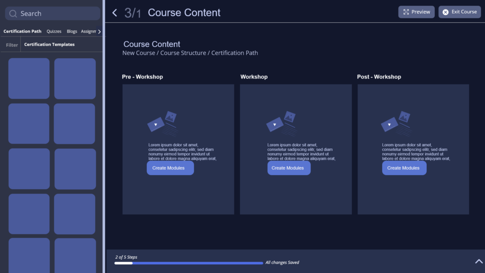Click the "3/1" step number in header
485x273 pixels.
coord(133,13)
